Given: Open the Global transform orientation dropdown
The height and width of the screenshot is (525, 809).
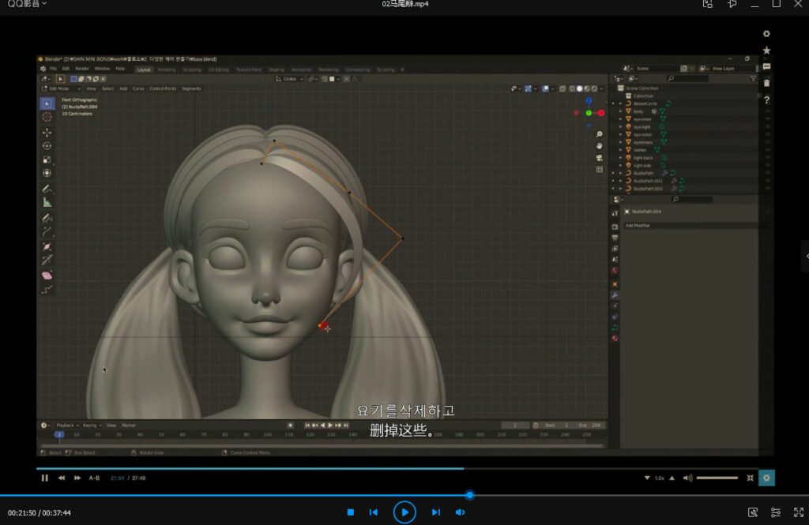Looking at the screenshot, I should pos(289,79).
